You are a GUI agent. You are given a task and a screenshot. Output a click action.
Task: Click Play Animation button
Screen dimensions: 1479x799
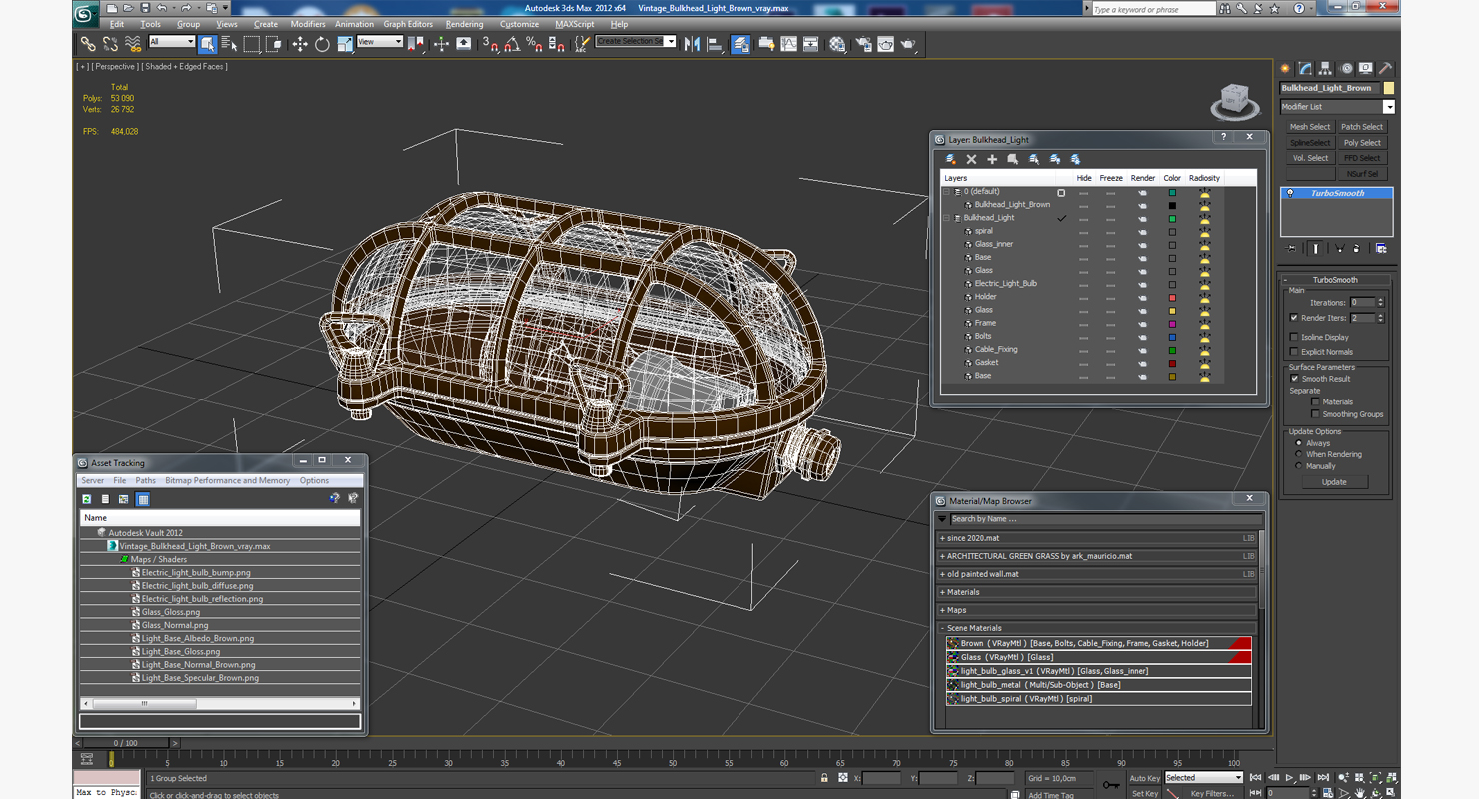pyautogui.click(x=1289, y=777)
